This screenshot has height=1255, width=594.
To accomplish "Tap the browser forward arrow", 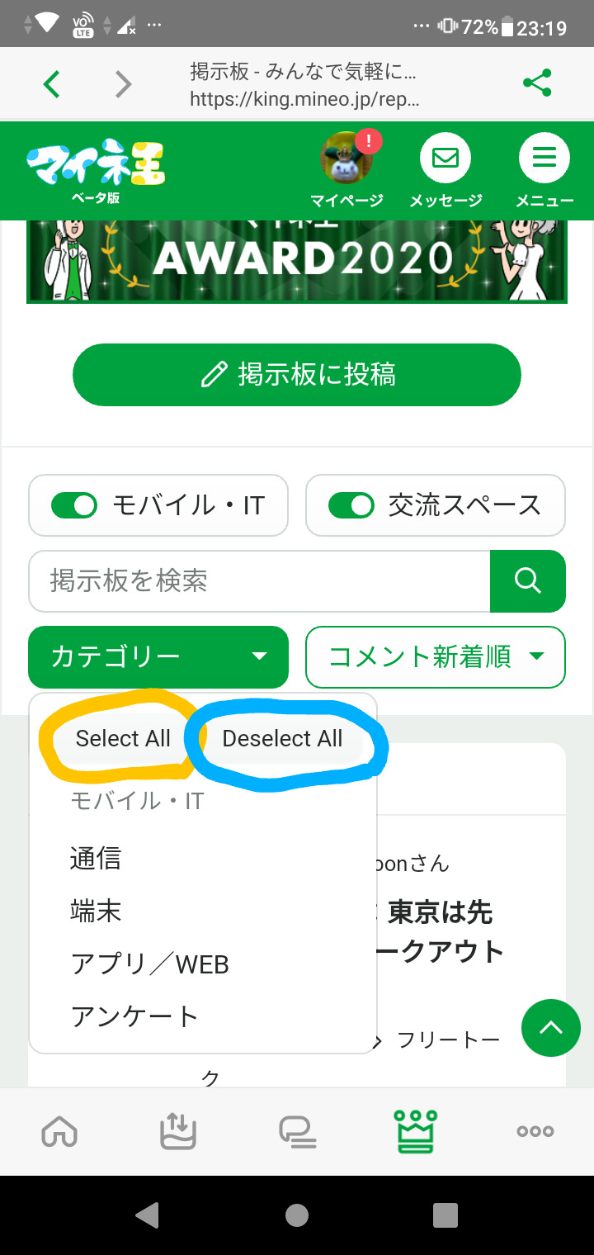I will click(123, 83).
